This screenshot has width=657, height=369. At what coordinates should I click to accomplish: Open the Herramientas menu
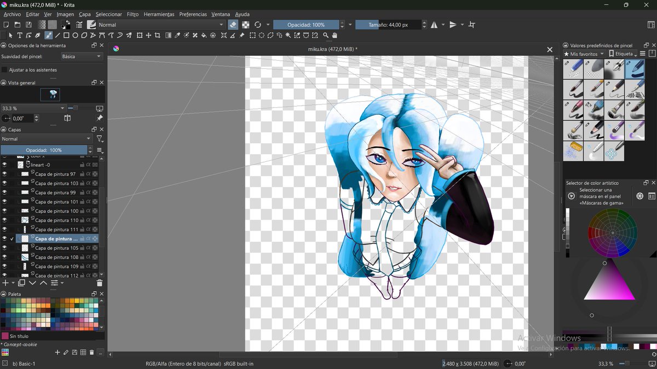(x=159, y=14)
